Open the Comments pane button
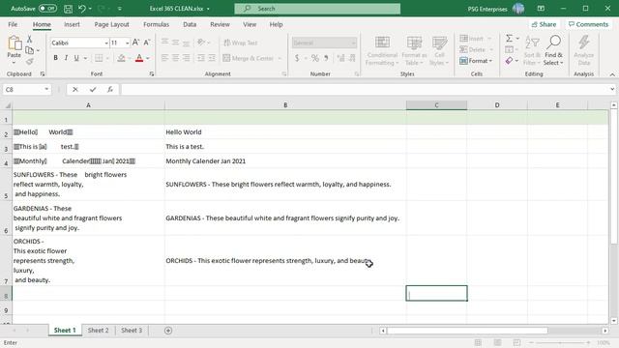 point(588,24)
